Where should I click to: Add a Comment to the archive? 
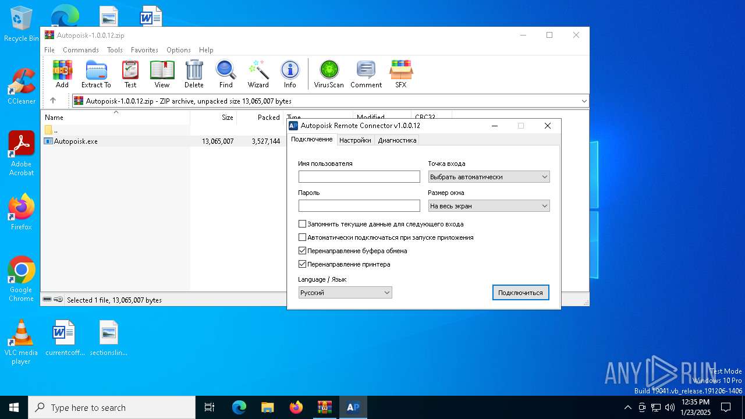coord(366,74)
